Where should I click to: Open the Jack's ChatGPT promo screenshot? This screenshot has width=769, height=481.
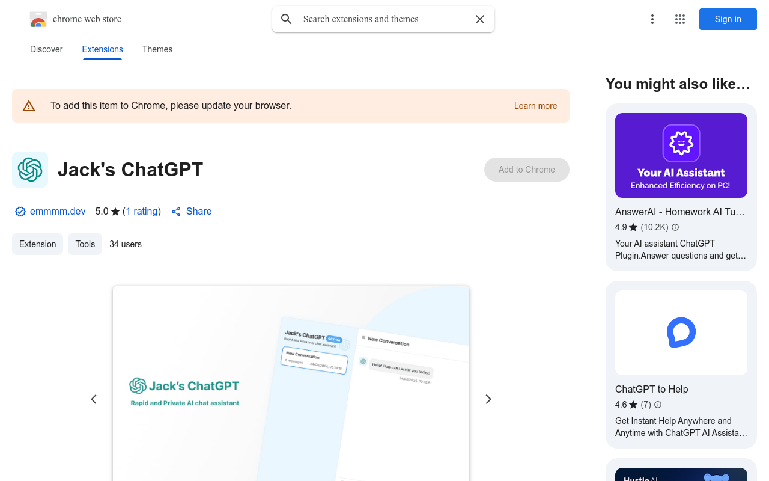coord(291,384)
